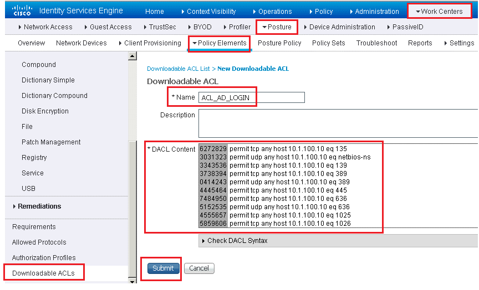Open Requirements in sidebar
The image size is (479, 290).
(x=34, y=227)
